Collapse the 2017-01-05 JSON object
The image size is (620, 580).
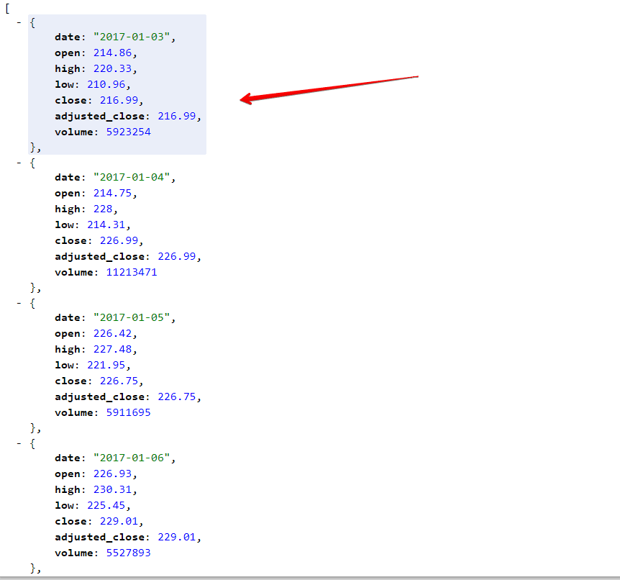point(19,304)
